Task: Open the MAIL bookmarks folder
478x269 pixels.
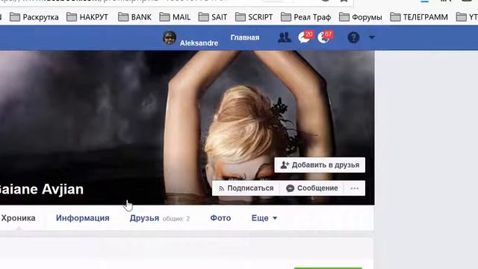Action: [175, 17]
